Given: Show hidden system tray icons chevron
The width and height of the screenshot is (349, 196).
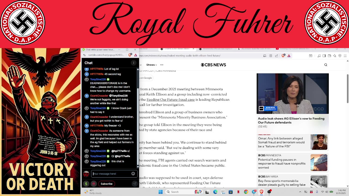Looking at the screenshot, I should coord(300,192).
